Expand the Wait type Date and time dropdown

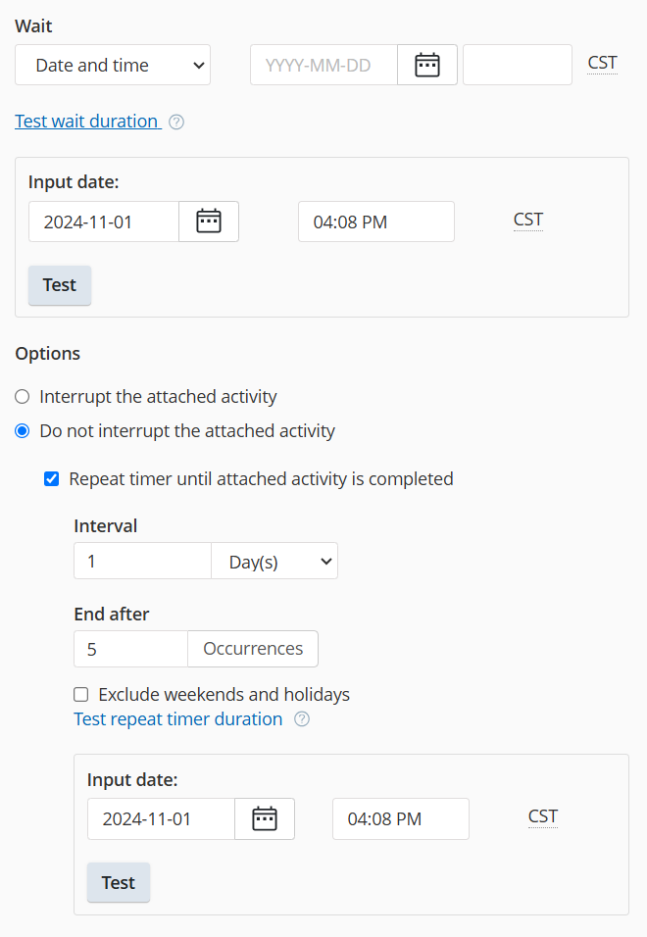click(x=113, y=66)
